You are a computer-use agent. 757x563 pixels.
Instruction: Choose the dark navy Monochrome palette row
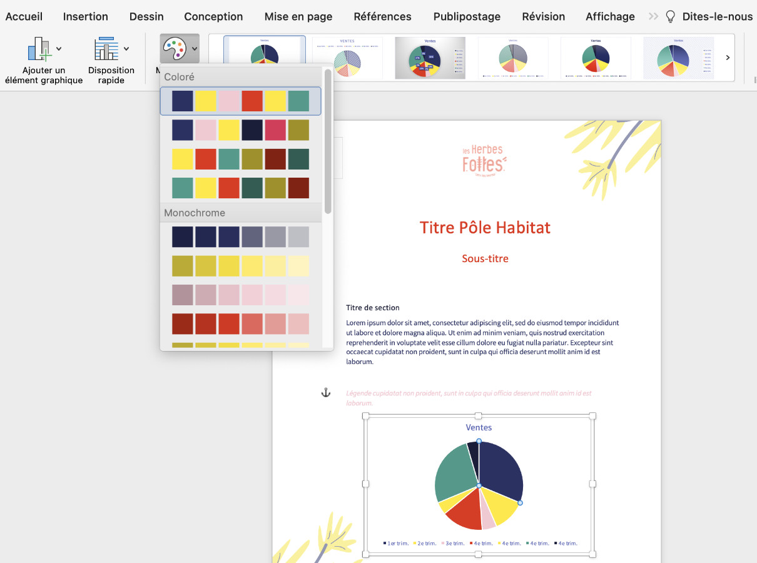point(240,237)
